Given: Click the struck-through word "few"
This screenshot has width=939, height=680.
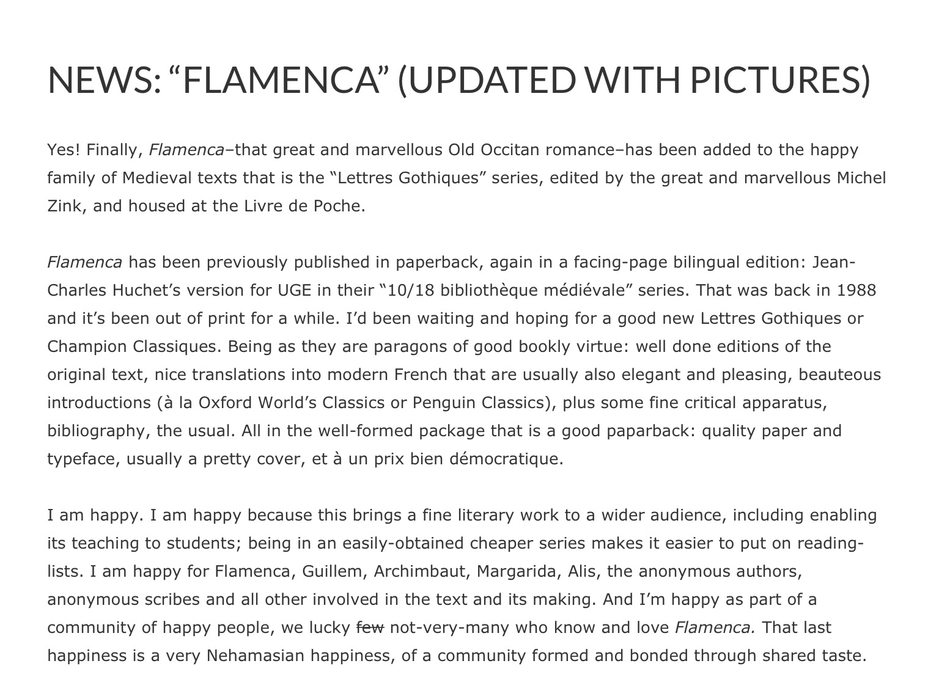Looking at the screenshot, I should point(370,627).
